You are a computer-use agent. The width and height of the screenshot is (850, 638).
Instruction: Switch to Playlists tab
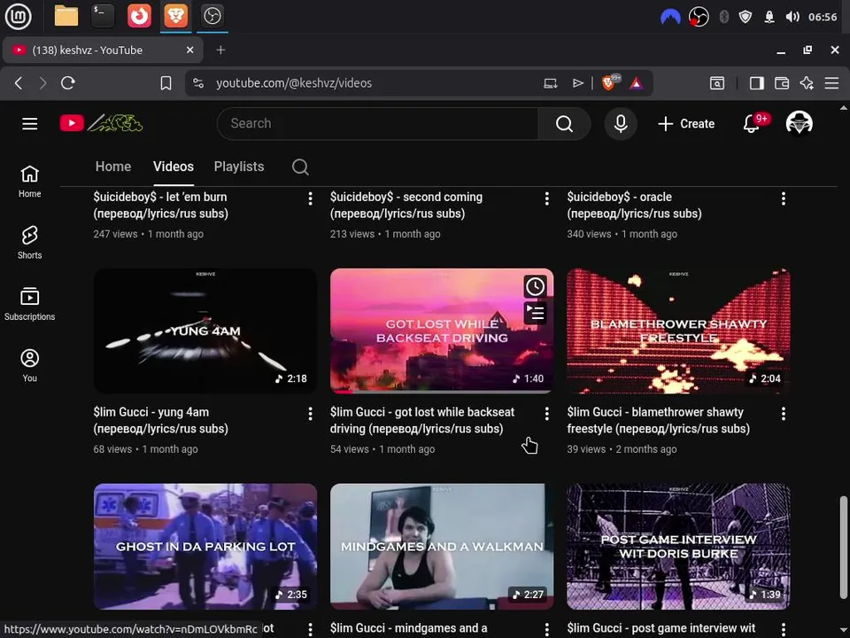coord(239,167)
